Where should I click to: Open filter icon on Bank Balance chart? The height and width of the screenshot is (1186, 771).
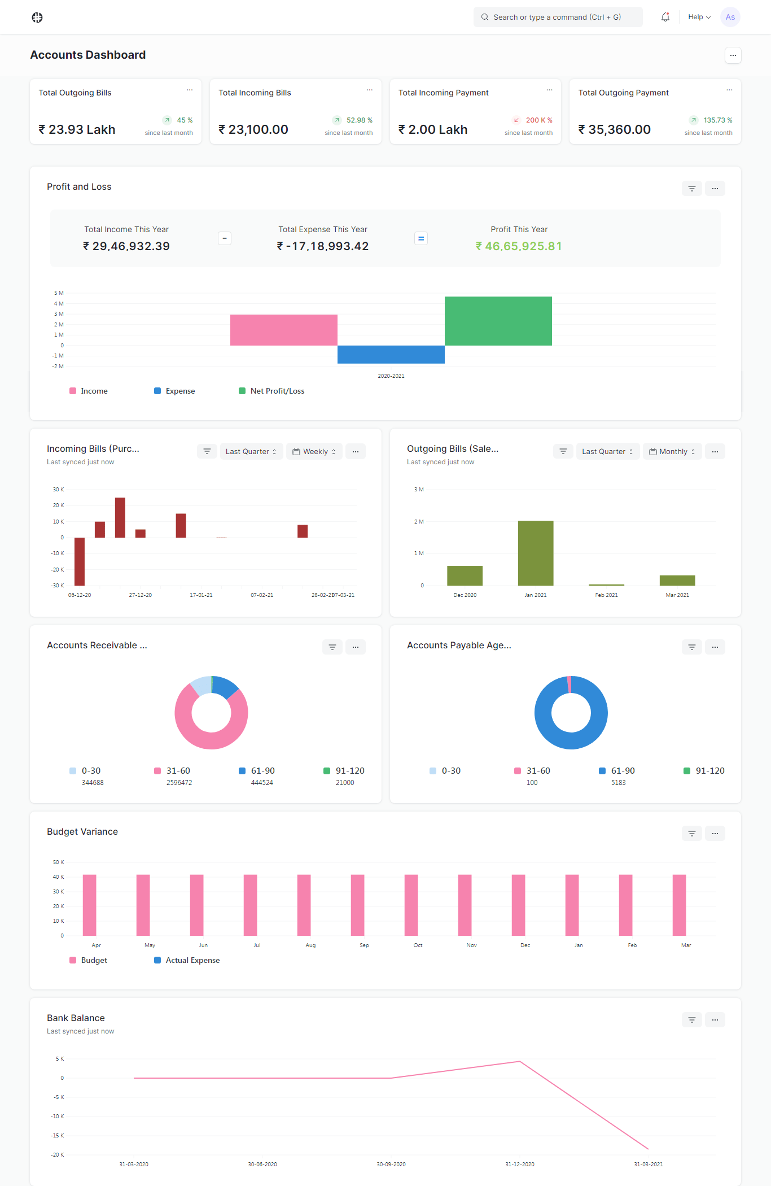click(x=692, y=1020)
